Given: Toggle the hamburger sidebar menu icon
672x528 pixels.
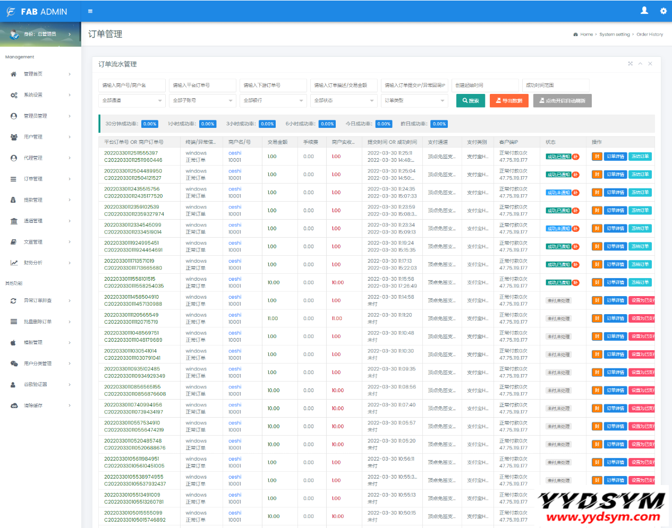Looking at the screenshot, I should coord(90,11).
